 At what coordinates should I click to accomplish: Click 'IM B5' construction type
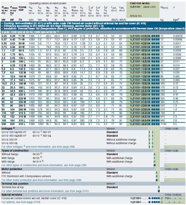[x=37, y=158]
